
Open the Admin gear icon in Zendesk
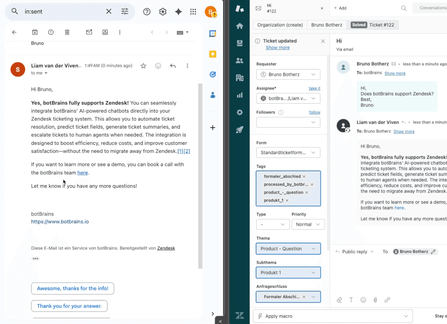[240, 112]
